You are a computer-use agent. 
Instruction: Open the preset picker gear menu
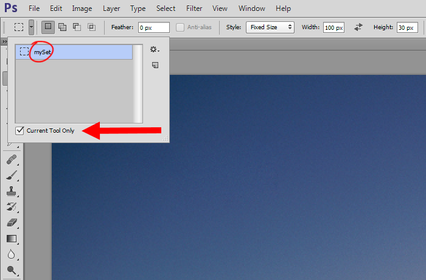(155, 49)
